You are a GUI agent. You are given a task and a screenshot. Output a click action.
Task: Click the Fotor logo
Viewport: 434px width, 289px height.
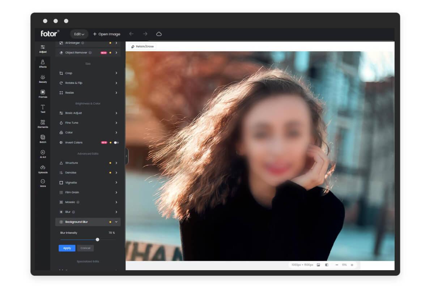point(50,34)
